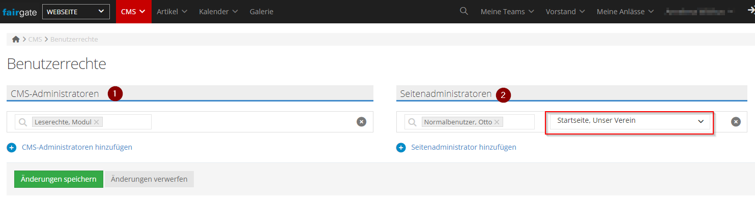Click the arrow icon at top right

(750, 11)
